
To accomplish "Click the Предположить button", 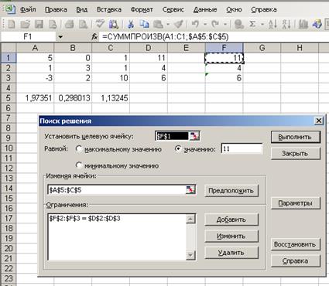I will click(x=231, y=191).
